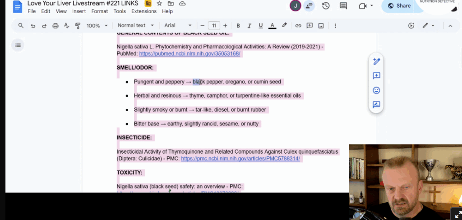Open the Insert menu

click(x=79, y=11)
